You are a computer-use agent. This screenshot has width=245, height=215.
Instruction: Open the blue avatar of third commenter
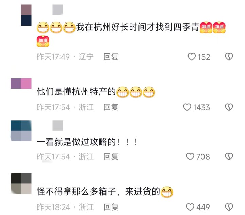coord(21,131)
